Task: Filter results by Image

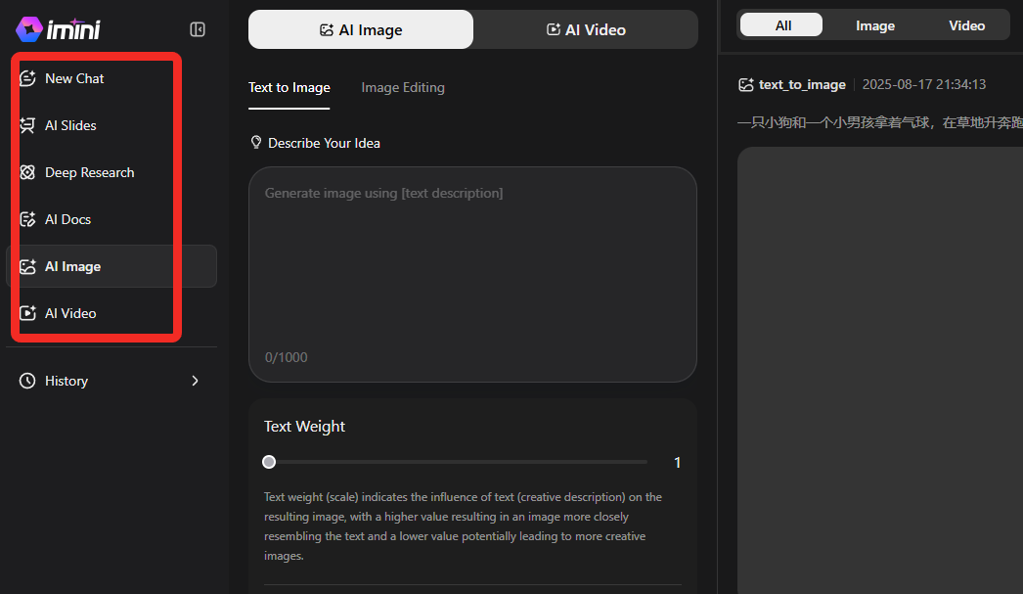Action: coord(875,25)
